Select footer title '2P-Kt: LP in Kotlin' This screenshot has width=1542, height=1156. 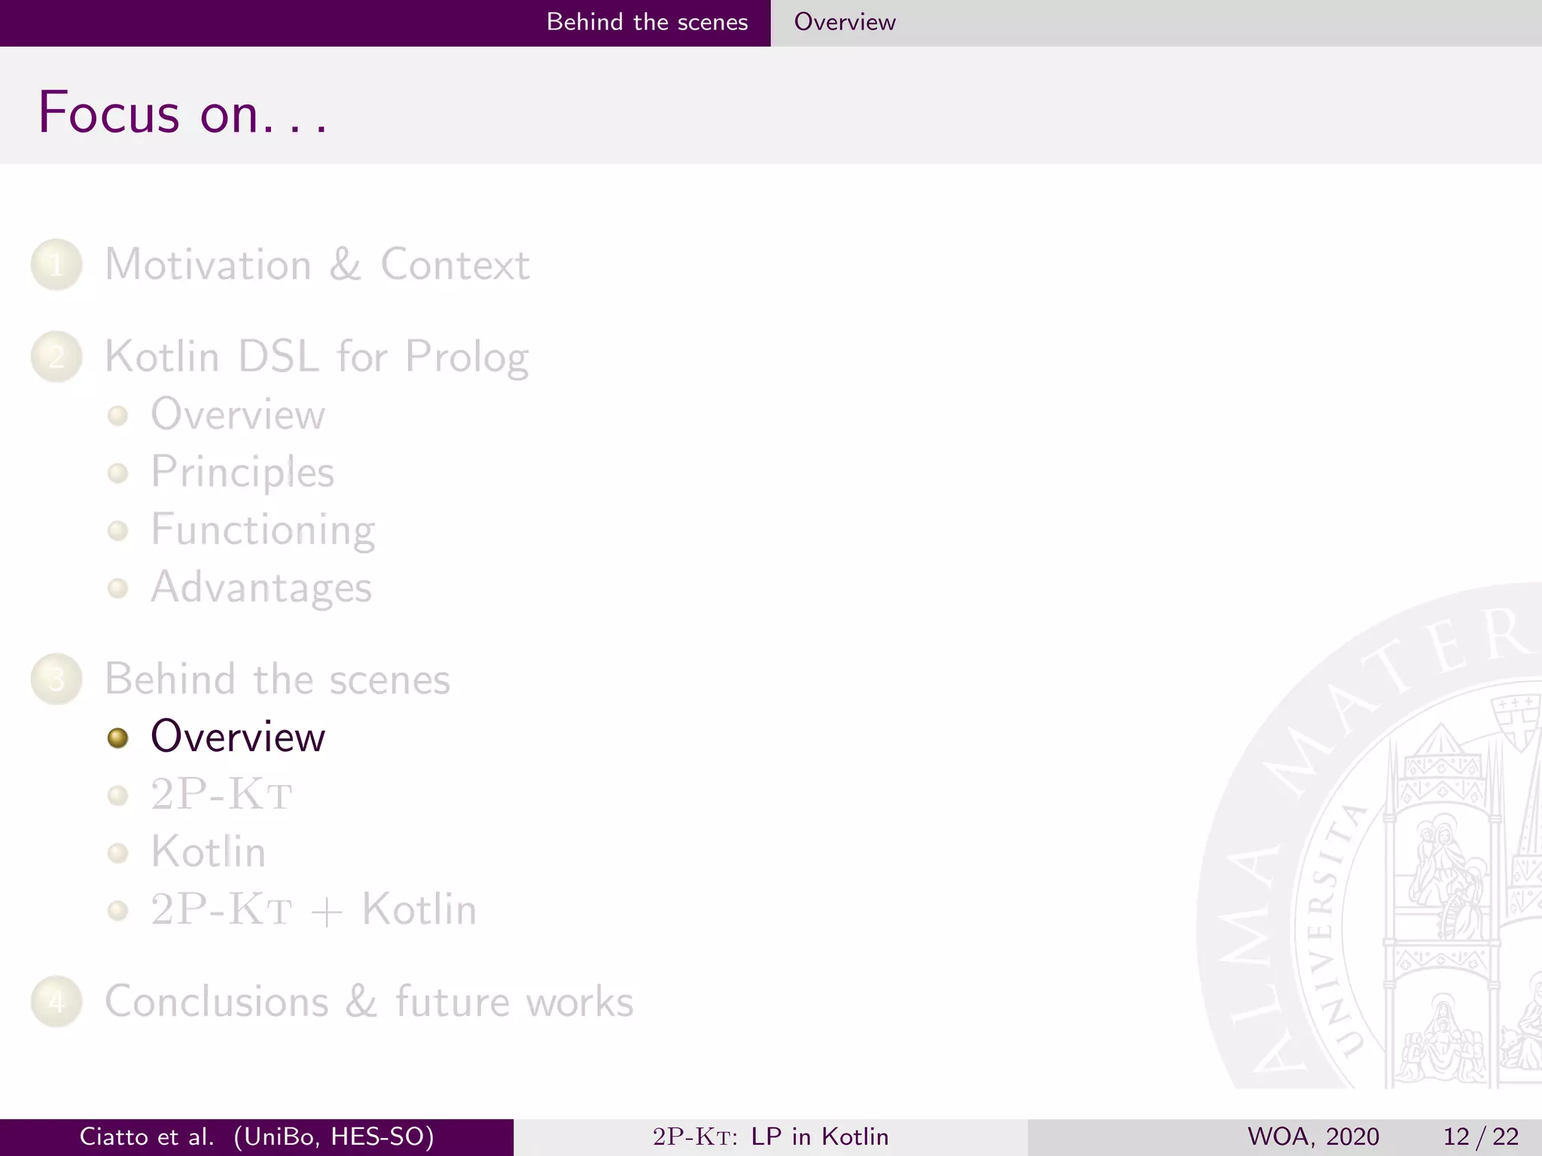(770, 1136)
